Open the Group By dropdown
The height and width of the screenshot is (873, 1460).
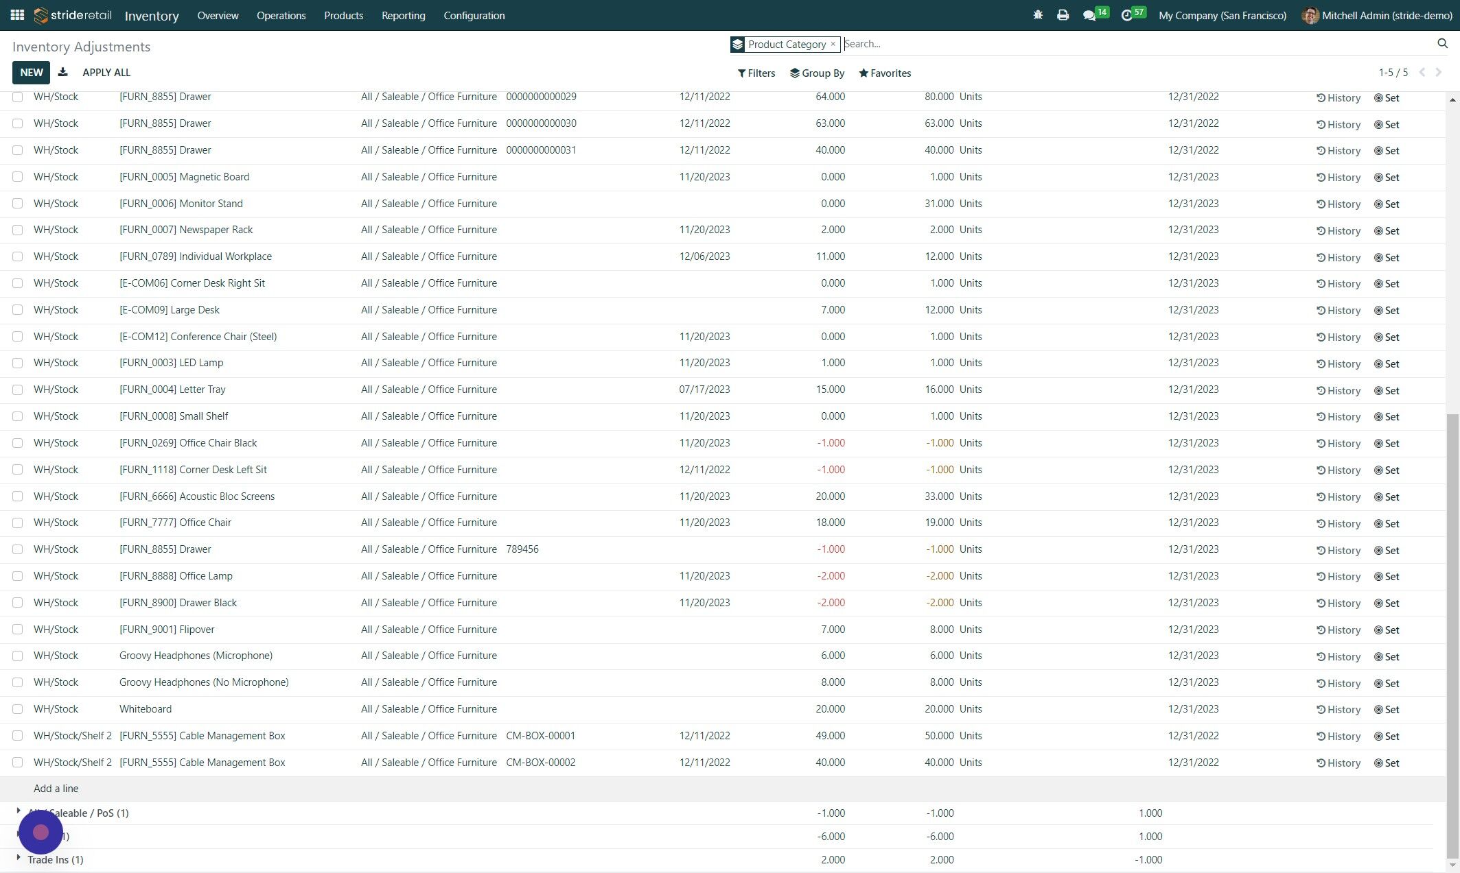point(817,73)
